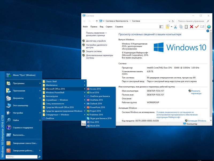Click the envelope Email icon in toolbar
Image resolution: width=214 pixels, height=161 pixels.
(x=202, y=27)
